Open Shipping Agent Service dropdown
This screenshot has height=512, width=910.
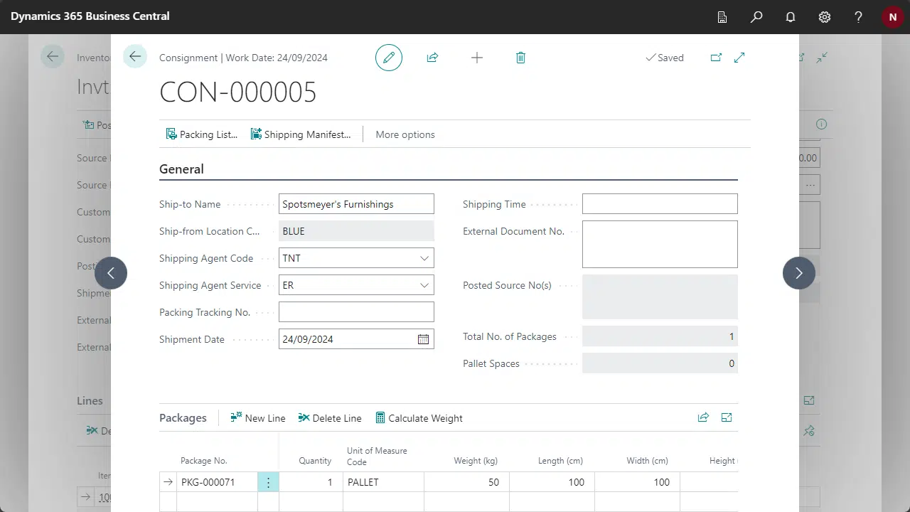pyautogui.click(x=424, y=285)
